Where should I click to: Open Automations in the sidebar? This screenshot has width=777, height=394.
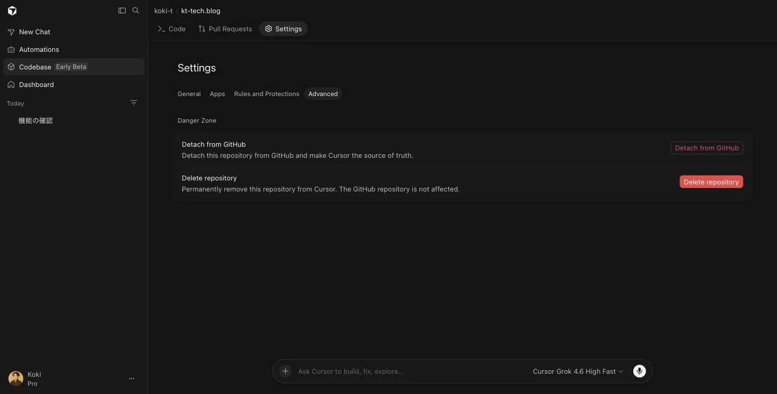tap(73, 49)
